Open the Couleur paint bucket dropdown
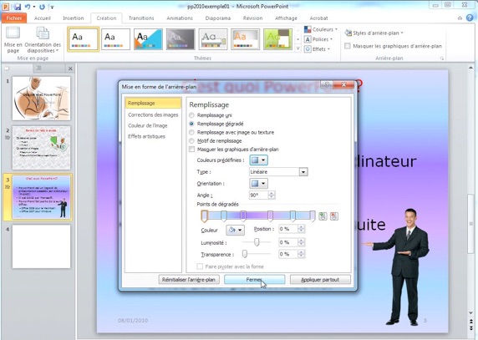 (235, 230)
